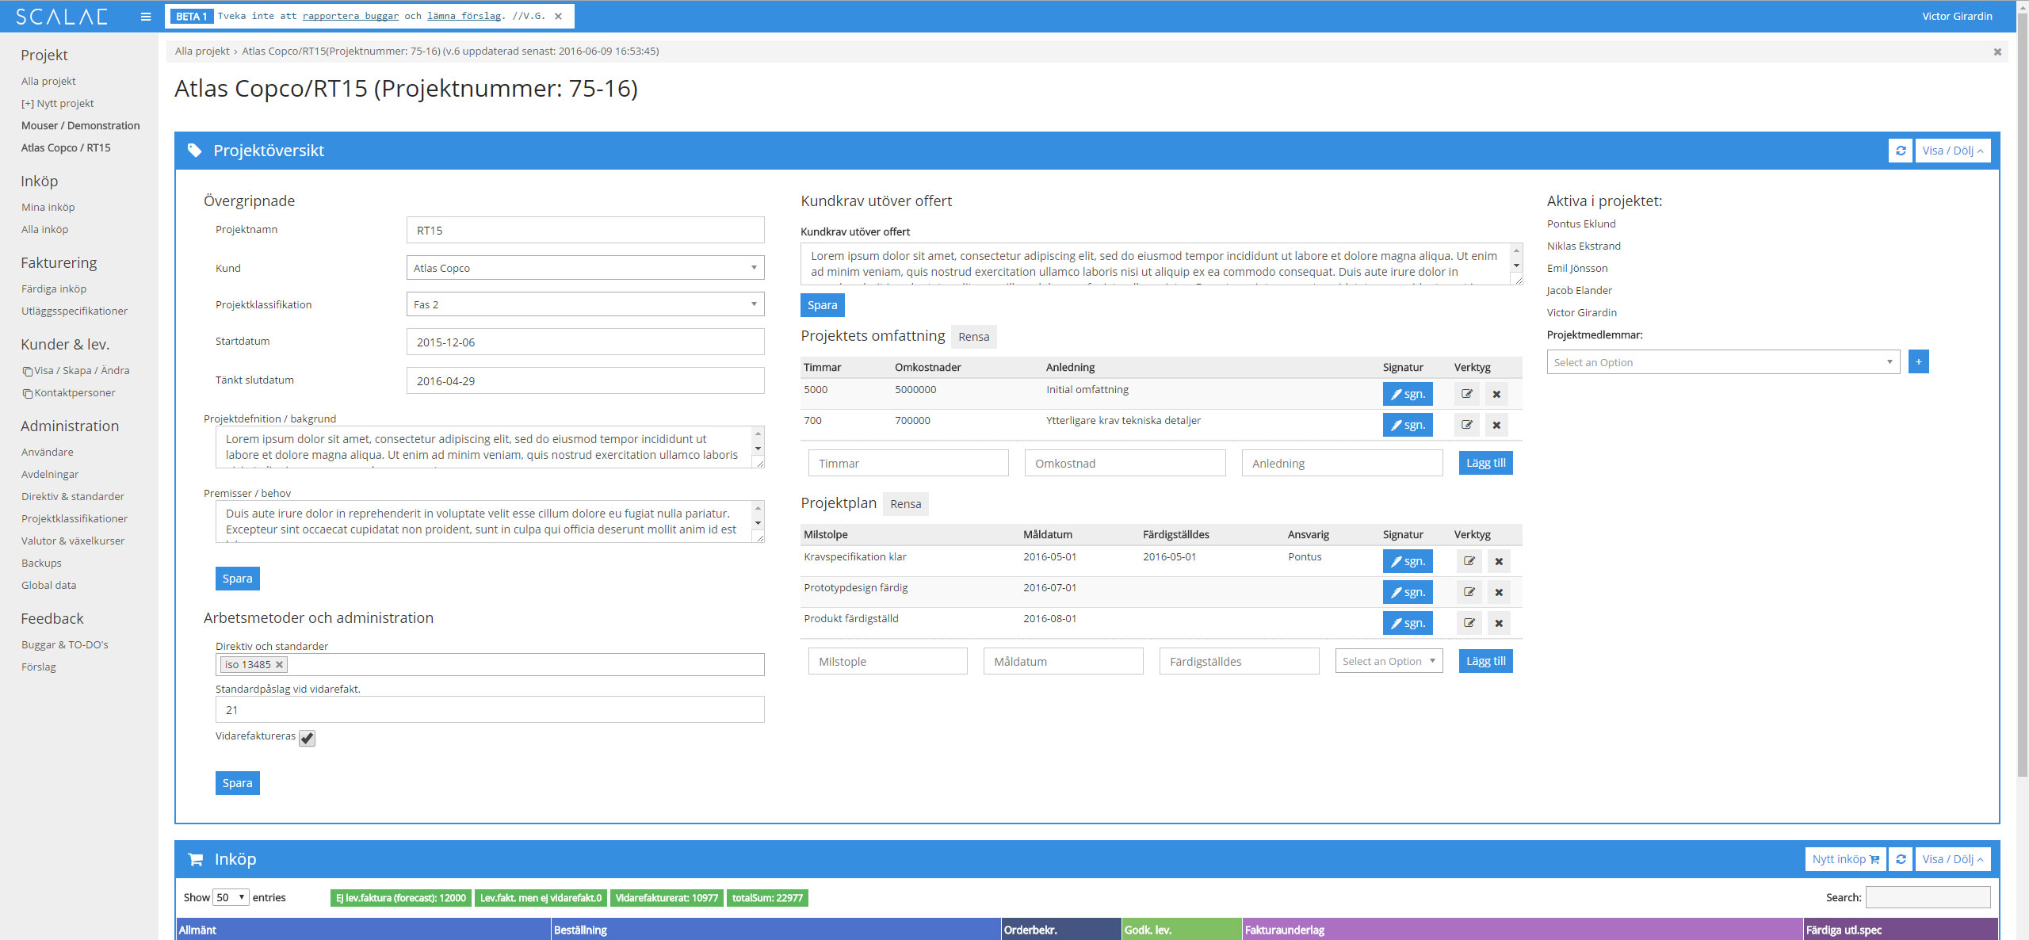Viewport: 2029px width, 940px height.
Task: Refresh the Inköp panel
Action: [1901, 859]
